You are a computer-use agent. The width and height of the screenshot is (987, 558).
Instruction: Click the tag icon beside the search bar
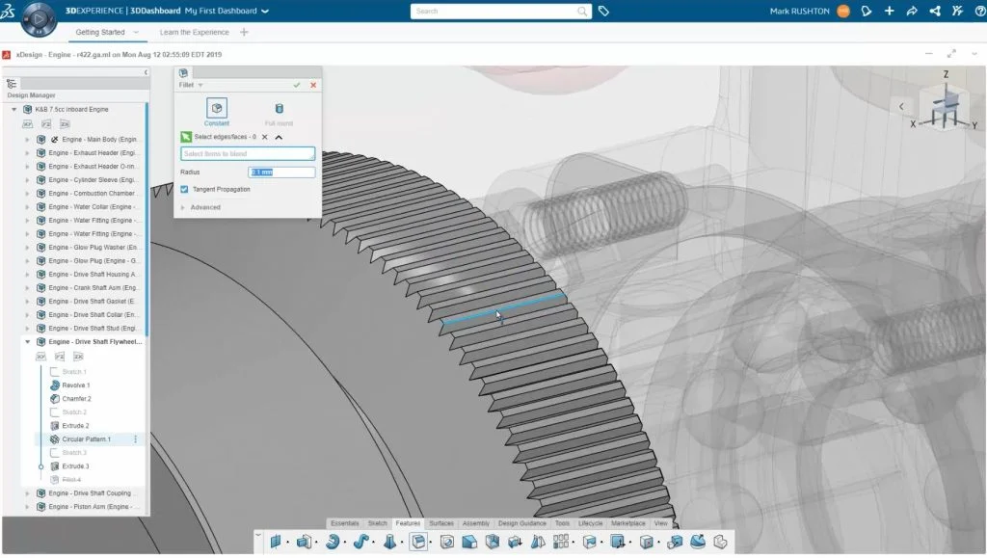click(x=603, y=12)
